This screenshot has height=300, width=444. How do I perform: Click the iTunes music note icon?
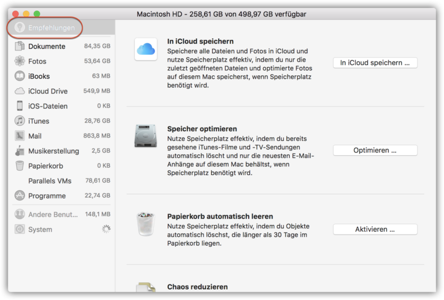click(19, 121)
